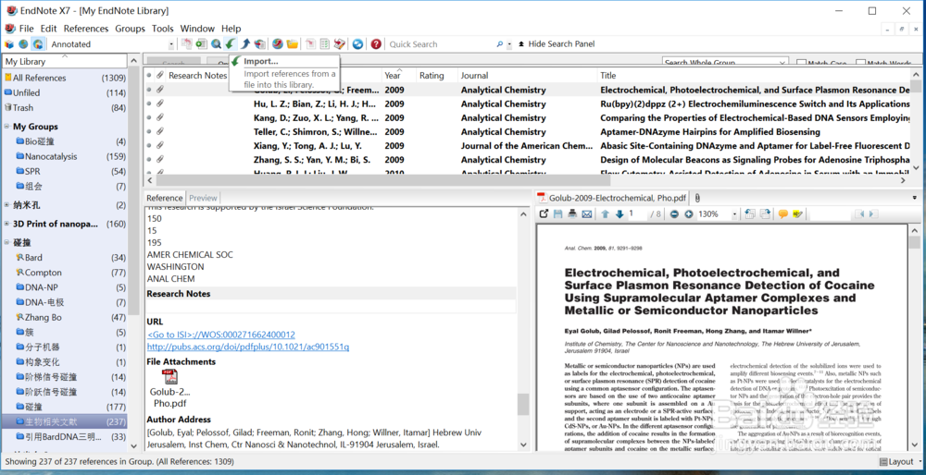926x475 pixels.
Task: Open the Layout menu in status bar
Action: (901, 462)
